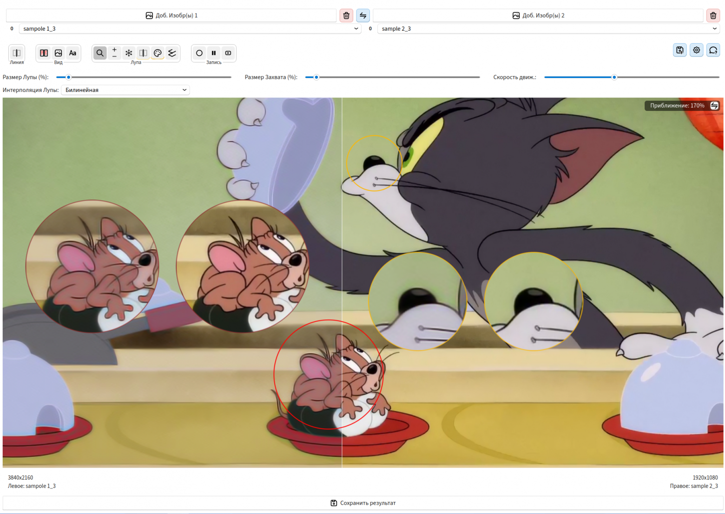This screenshot has height=514, width=725.
Task: Delete image list 2 with trash icon
Action: (x=713, y=15)
